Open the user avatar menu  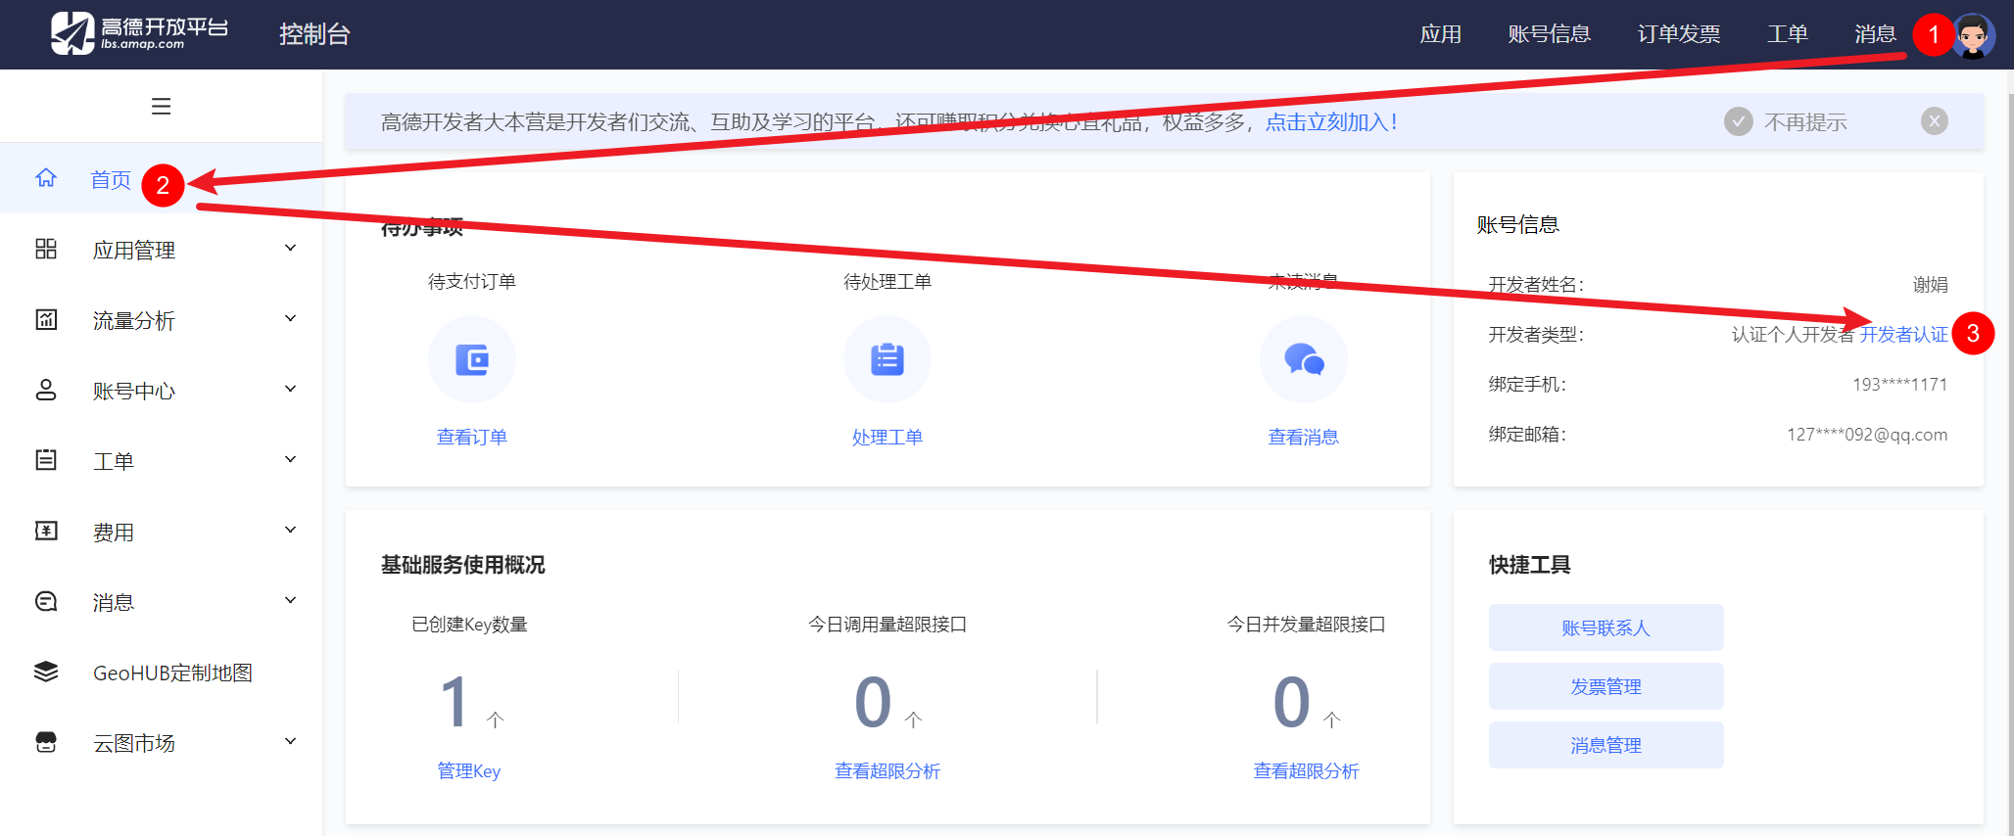point(1973,35)
